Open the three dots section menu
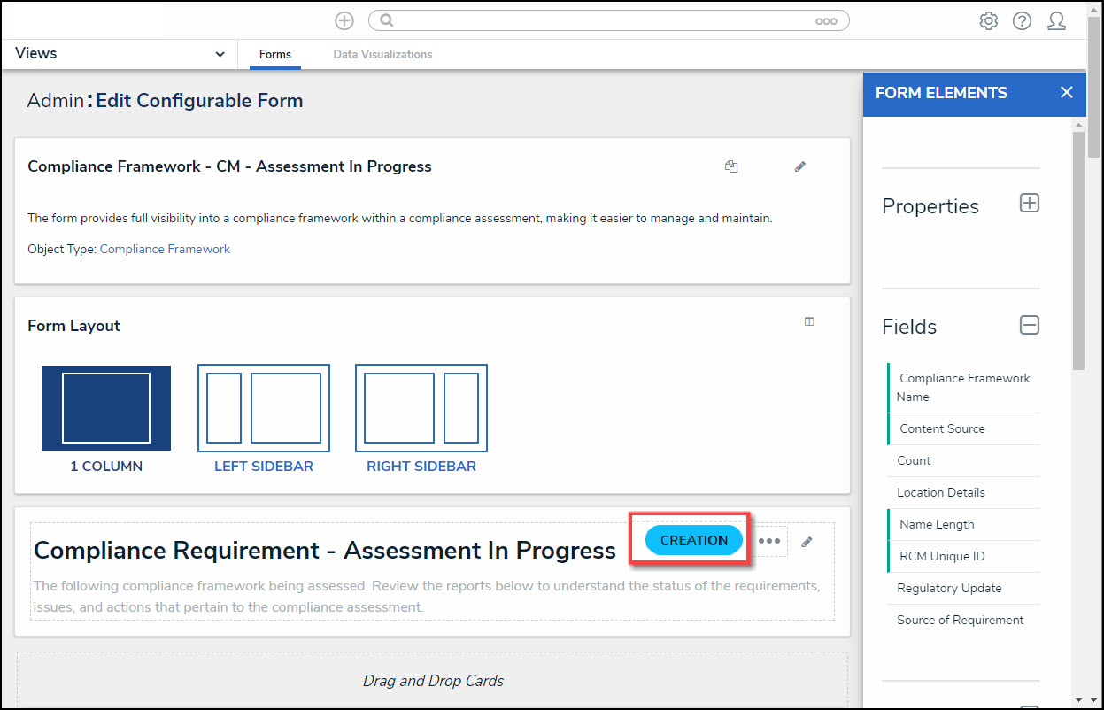Viewport: 1104px width, 710px height. [x=768, y=541]
